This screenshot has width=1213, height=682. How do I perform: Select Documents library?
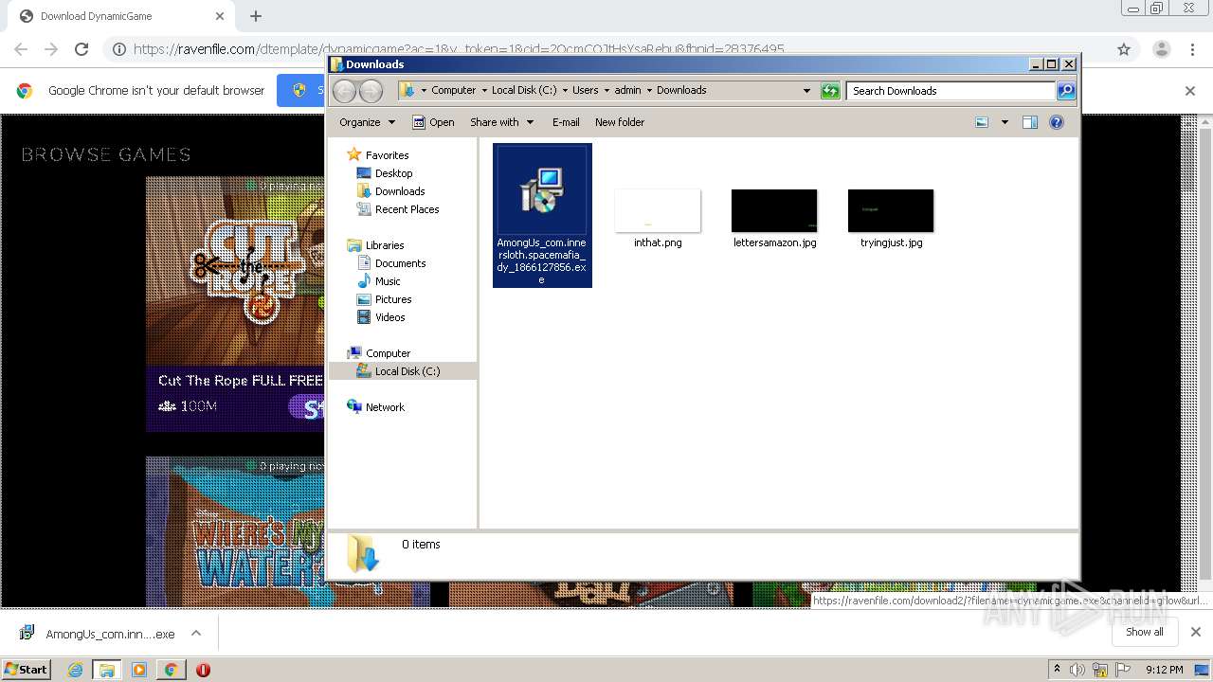pyautogui.click(x=391, y=263)
